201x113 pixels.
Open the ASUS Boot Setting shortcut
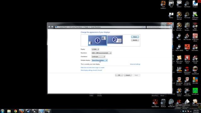tap(195, 16)
